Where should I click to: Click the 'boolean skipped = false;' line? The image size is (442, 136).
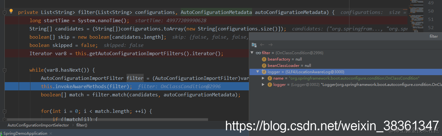[x=64, y=45]
